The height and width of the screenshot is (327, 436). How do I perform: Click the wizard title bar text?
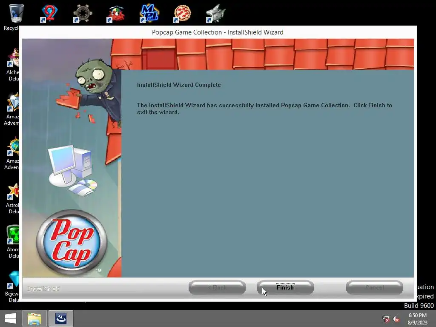(218, 32)
